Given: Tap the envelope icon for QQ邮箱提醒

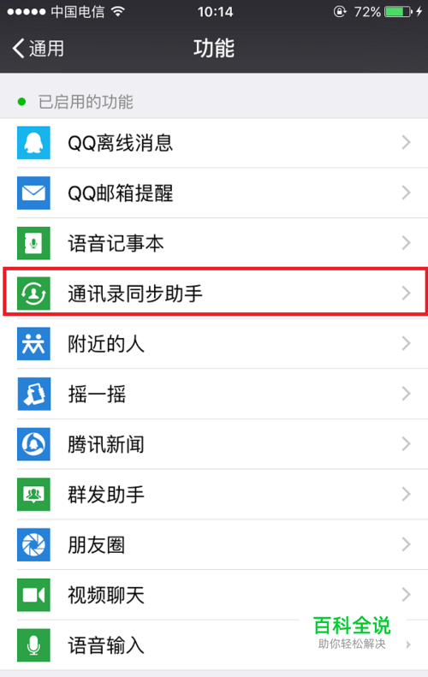Looking at the screenshot, I should point(33,193).
